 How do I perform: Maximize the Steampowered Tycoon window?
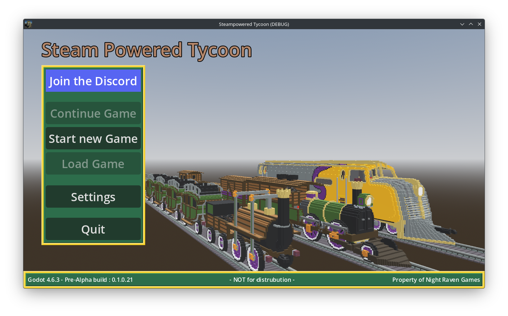pyautogui.click(x=471, y=24)
